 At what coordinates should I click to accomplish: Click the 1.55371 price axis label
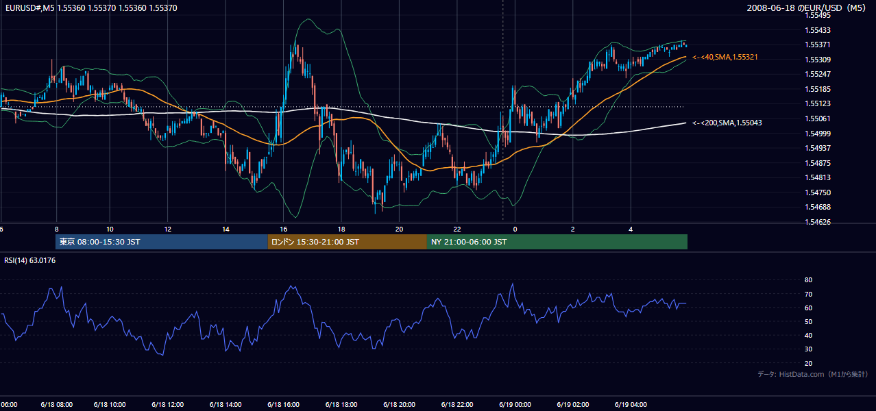pyautogui.click(x=817, y=45)
